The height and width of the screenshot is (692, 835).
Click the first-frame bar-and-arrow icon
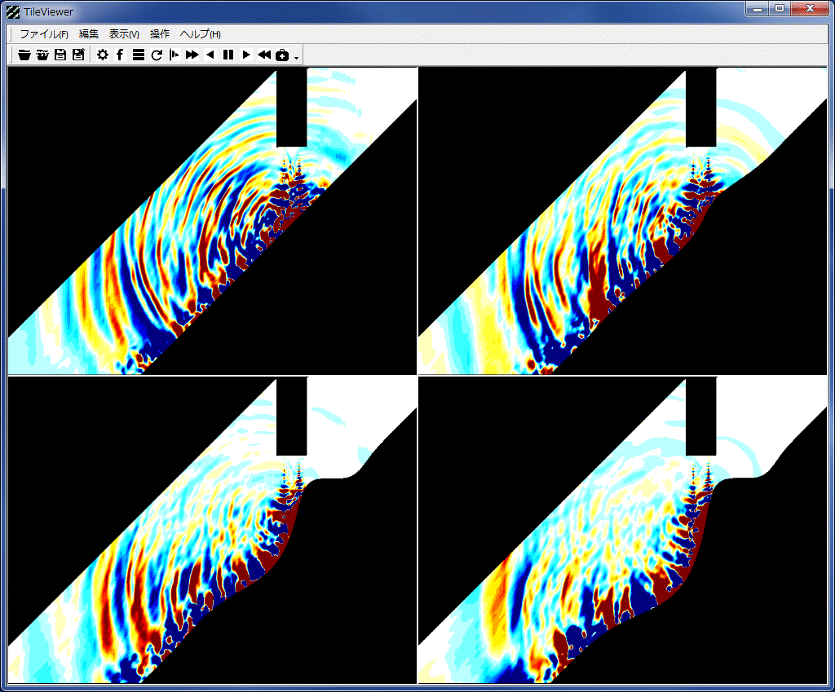[x=174, y=55]
